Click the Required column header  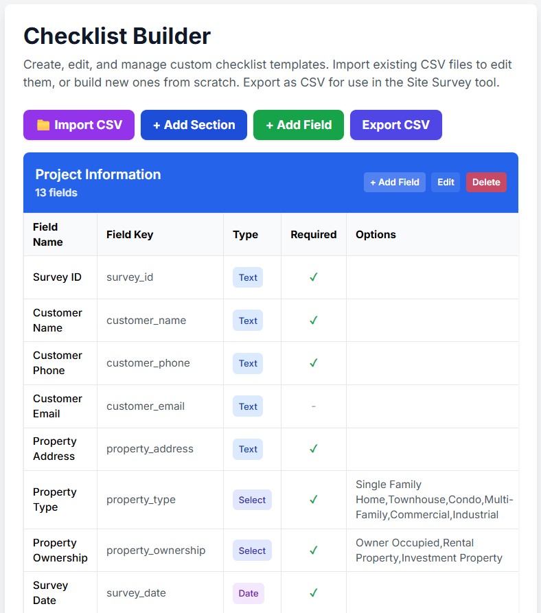[x=313, y=234]
